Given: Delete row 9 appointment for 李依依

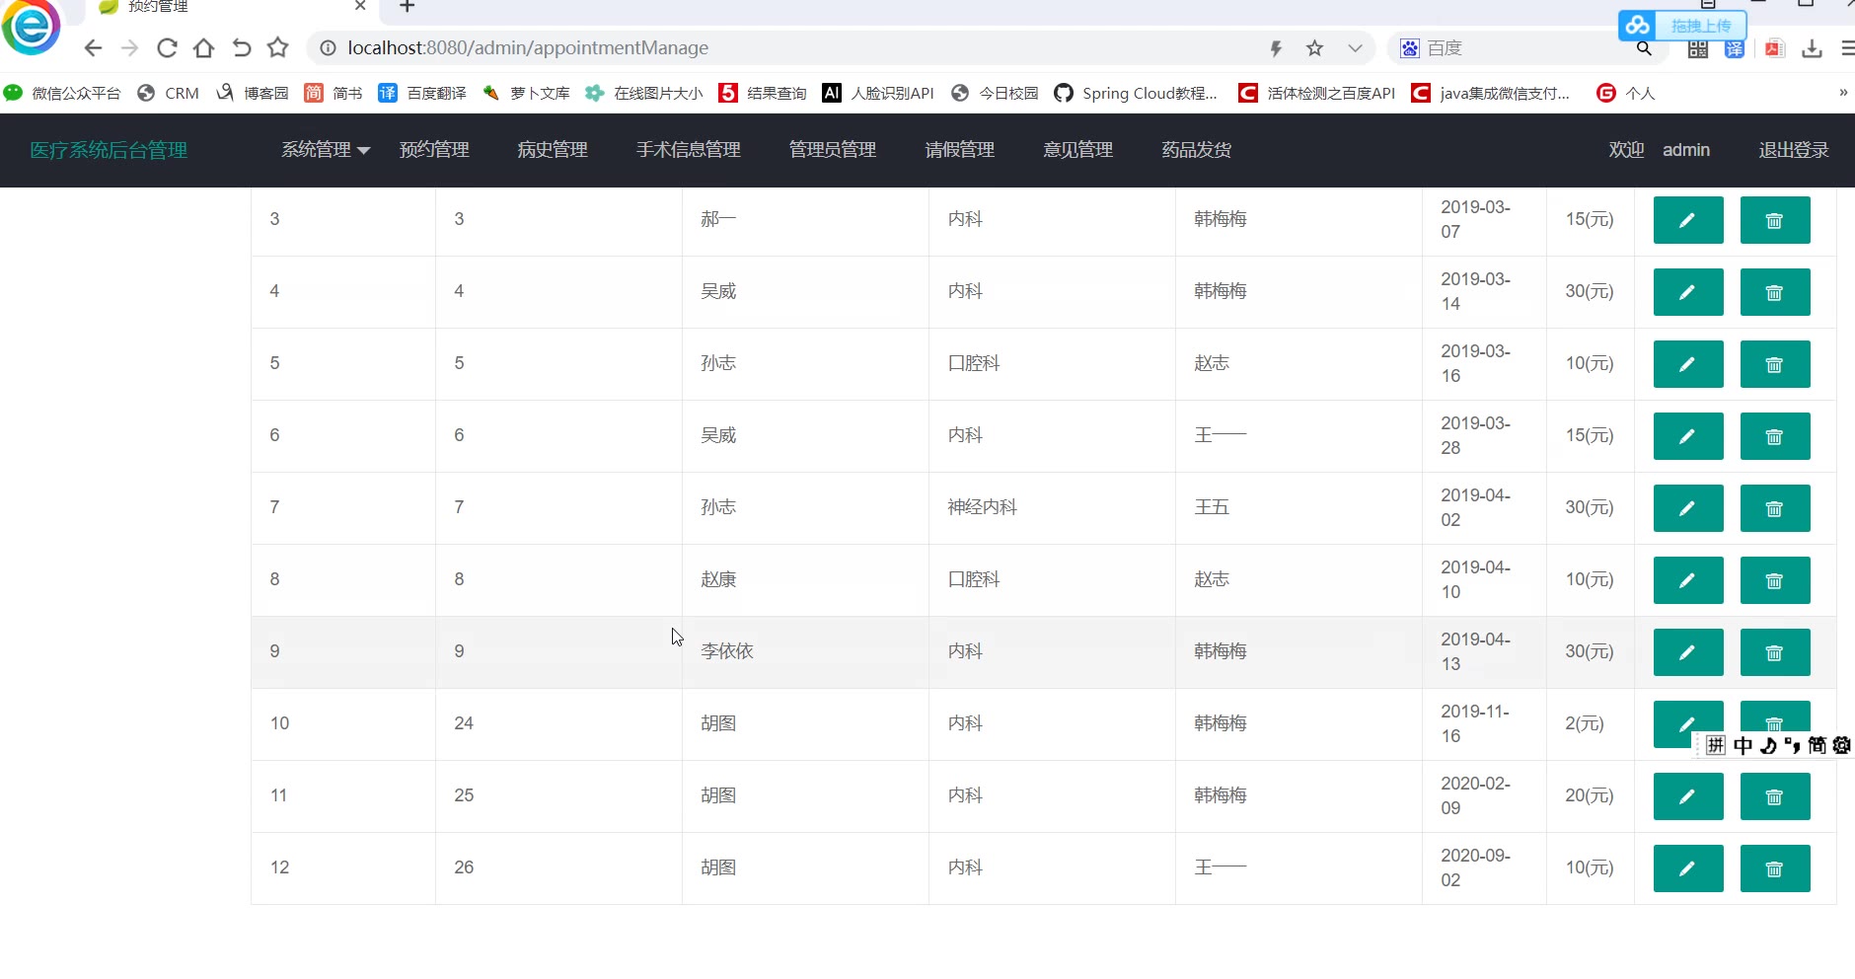Looking at the screenshot, I should click(x=1775, y=652).
